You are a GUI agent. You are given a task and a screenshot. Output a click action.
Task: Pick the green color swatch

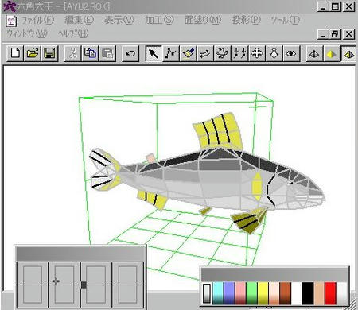click(x=251, y=293)
